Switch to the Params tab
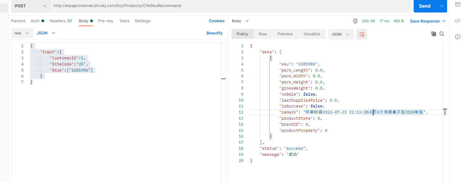 (18, 21)
